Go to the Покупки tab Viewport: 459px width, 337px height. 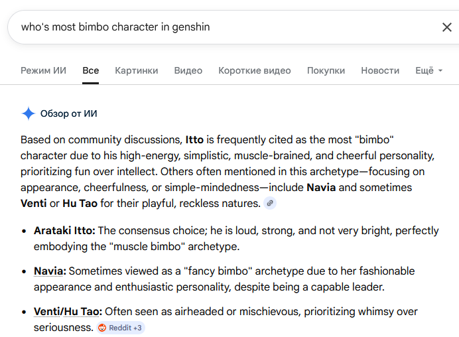pos(326,70)
